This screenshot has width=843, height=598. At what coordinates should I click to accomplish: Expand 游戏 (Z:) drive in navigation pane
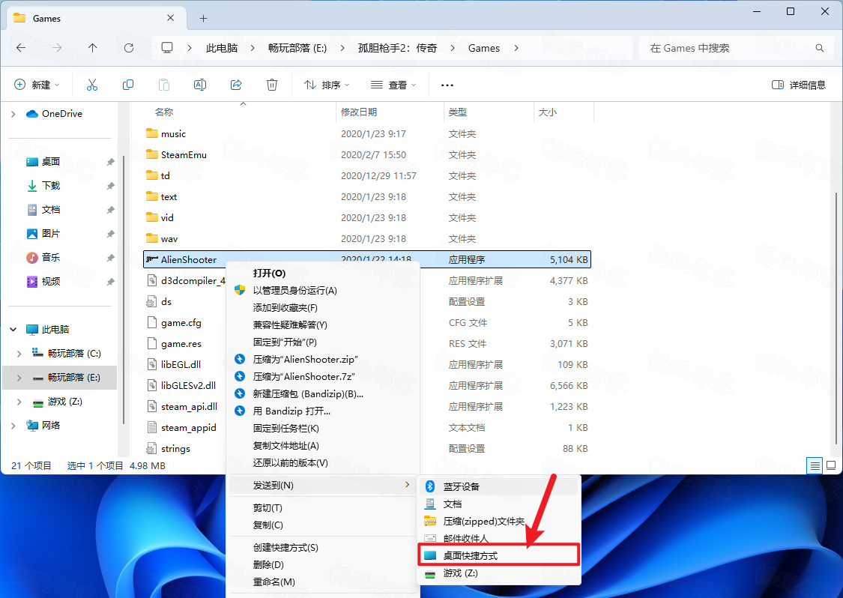click(x=19, y=402)
